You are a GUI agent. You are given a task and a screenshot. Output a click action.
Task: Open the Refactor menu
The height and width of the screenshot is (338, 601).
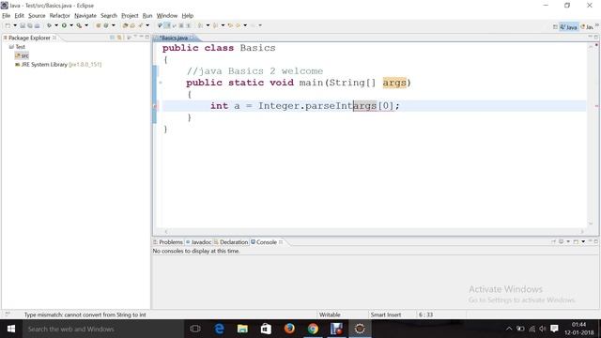[x=60, y=16]
